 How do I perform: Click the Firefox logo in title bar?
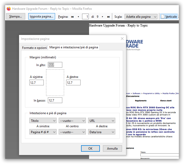coord(9,9)
